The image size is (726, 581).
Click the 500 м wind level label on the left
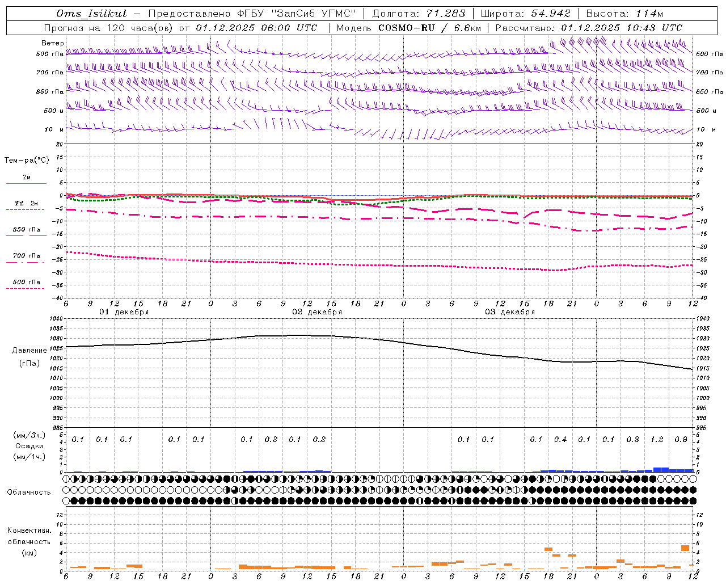pyautogui.click(x=54, y=111)
